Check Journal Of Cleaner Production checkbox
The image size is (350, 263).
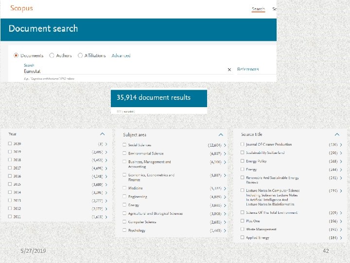242,144
